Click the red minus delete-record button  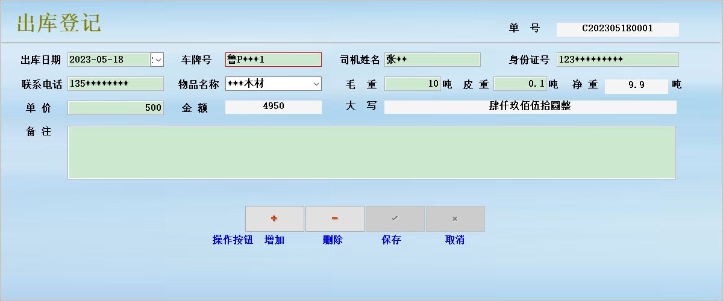coord(334,219)
